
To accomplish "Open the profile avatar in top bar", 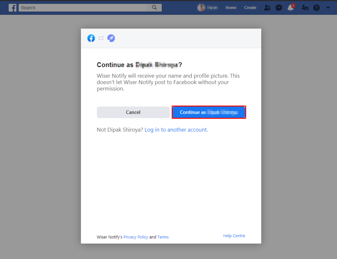I will click(201, 8).
